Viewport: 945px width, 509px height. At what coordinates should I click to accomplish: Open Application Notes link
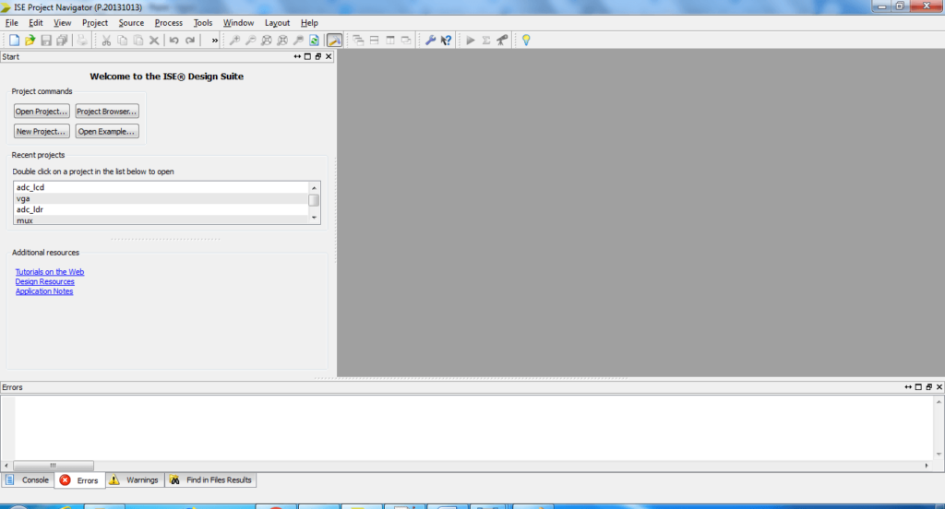(x=44, y=291)
